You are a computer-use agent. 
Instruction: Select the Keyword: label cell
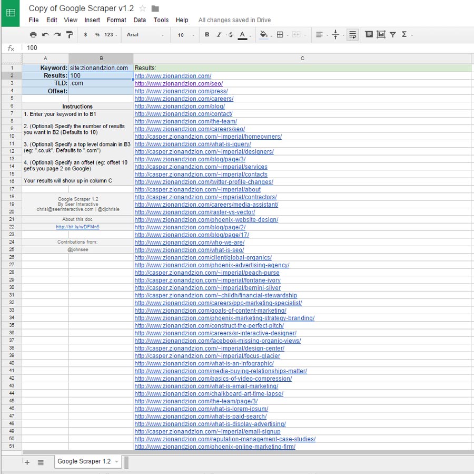45,68
